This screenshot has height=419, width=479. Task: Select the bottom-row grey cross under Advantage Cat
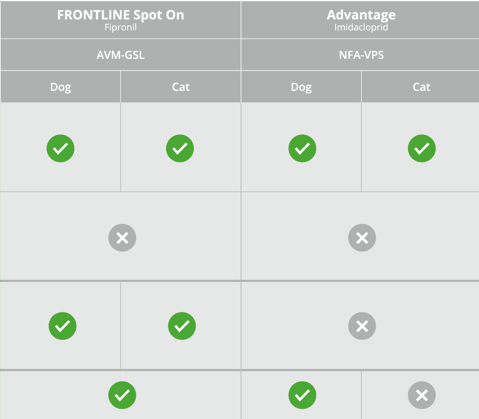(x=422, y=395)
